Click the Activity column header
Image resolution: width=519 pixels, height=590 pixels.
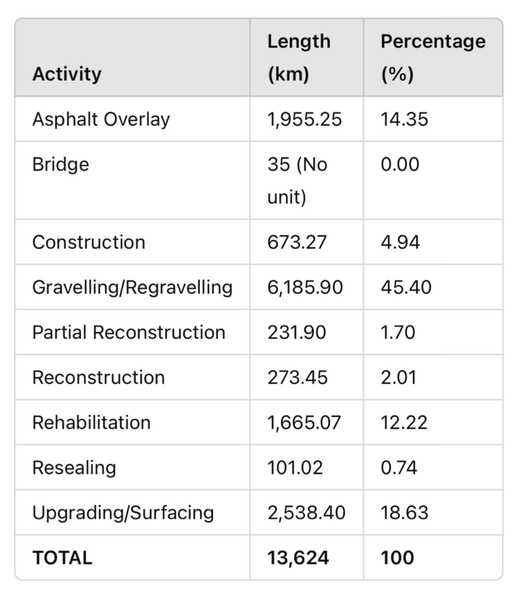[67, 74]
